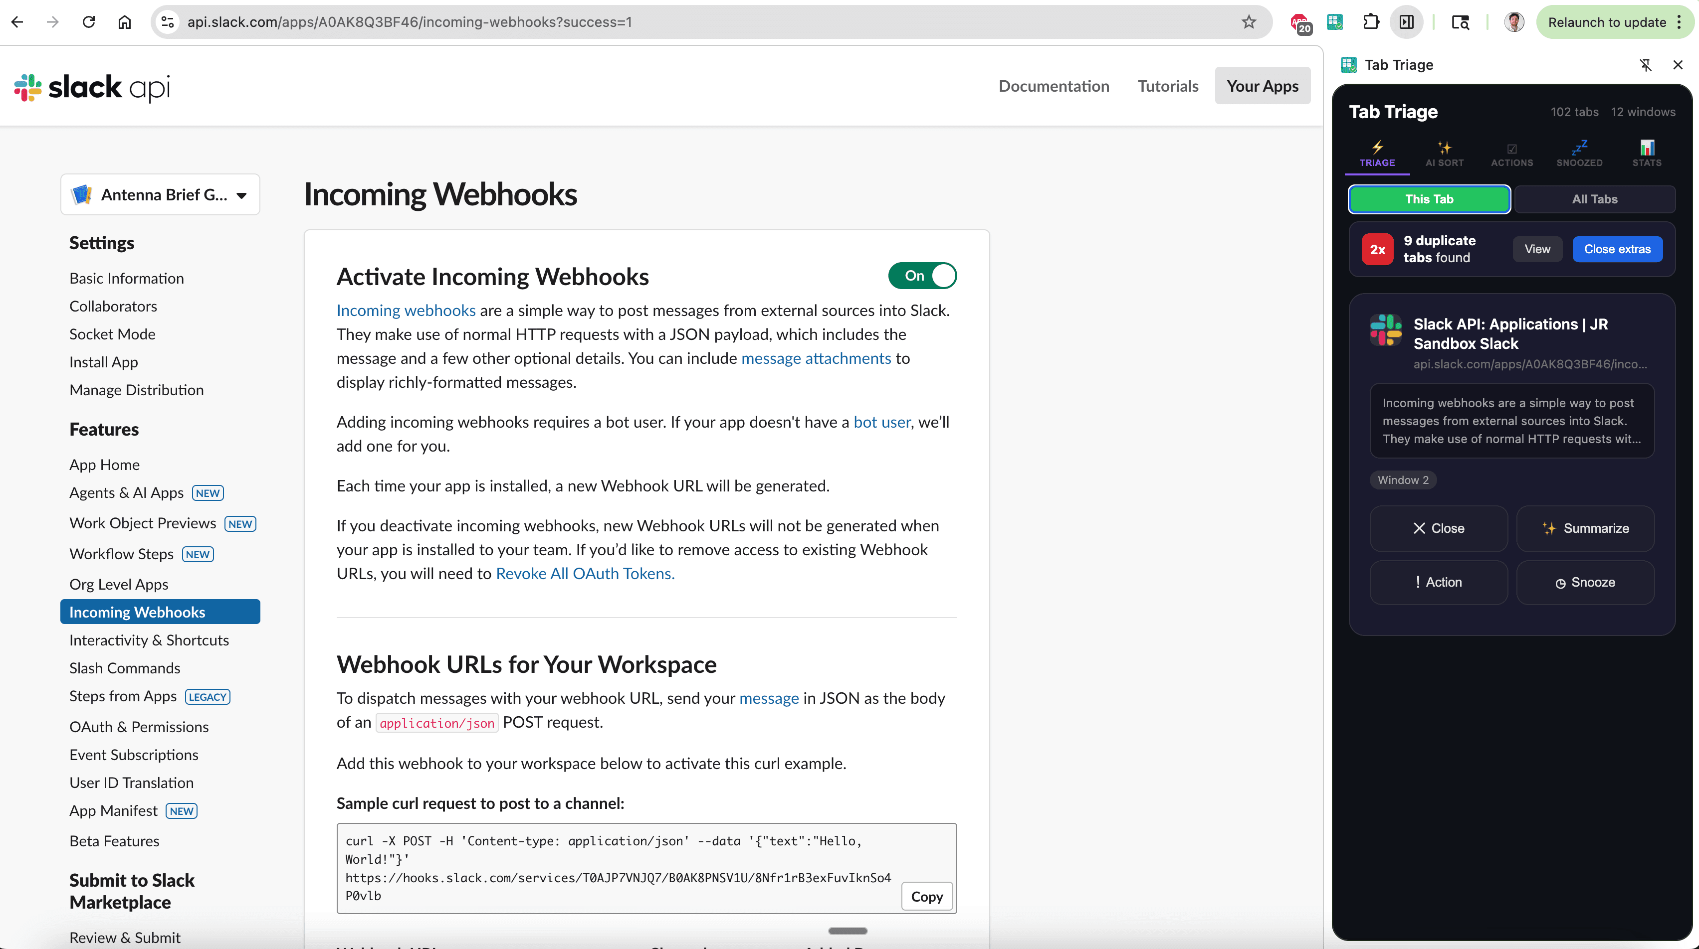The width and height of the screenshot is (1699, 949).
Task: Navigate to Tutorials in the header
Action: coord(1167,86)
